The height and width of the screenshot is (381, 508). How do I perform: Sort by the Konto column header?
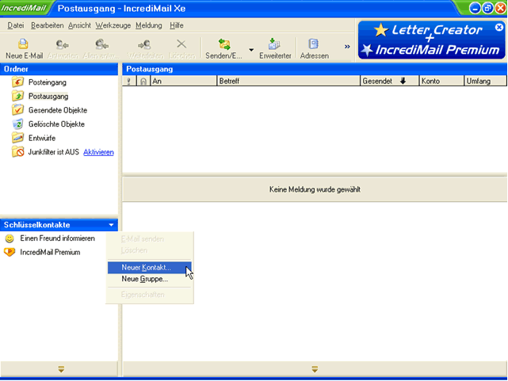[x=441, y=81]
